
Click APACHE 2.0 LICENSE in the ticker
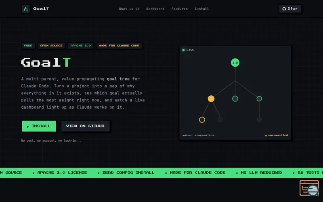62,173
